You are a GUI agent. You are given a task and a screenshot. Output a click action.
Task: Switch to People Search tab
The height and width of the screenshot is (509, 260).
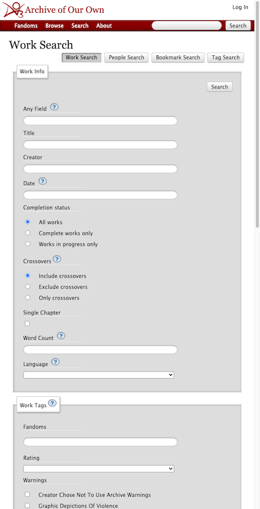(x=126, y=57)
